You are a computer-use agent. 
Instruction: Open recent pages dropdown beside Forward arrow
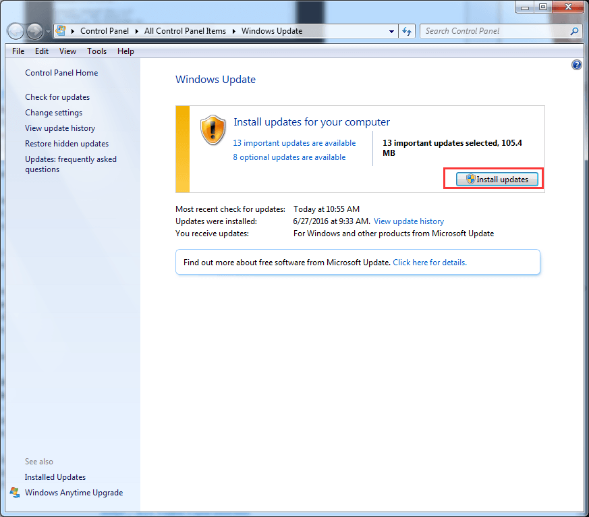(x=48, y=32)
